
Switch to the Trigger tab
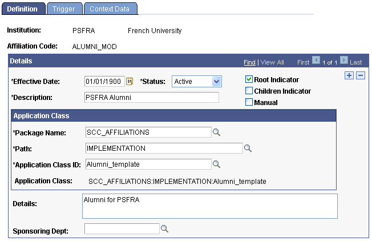click(x=63, y=9)
